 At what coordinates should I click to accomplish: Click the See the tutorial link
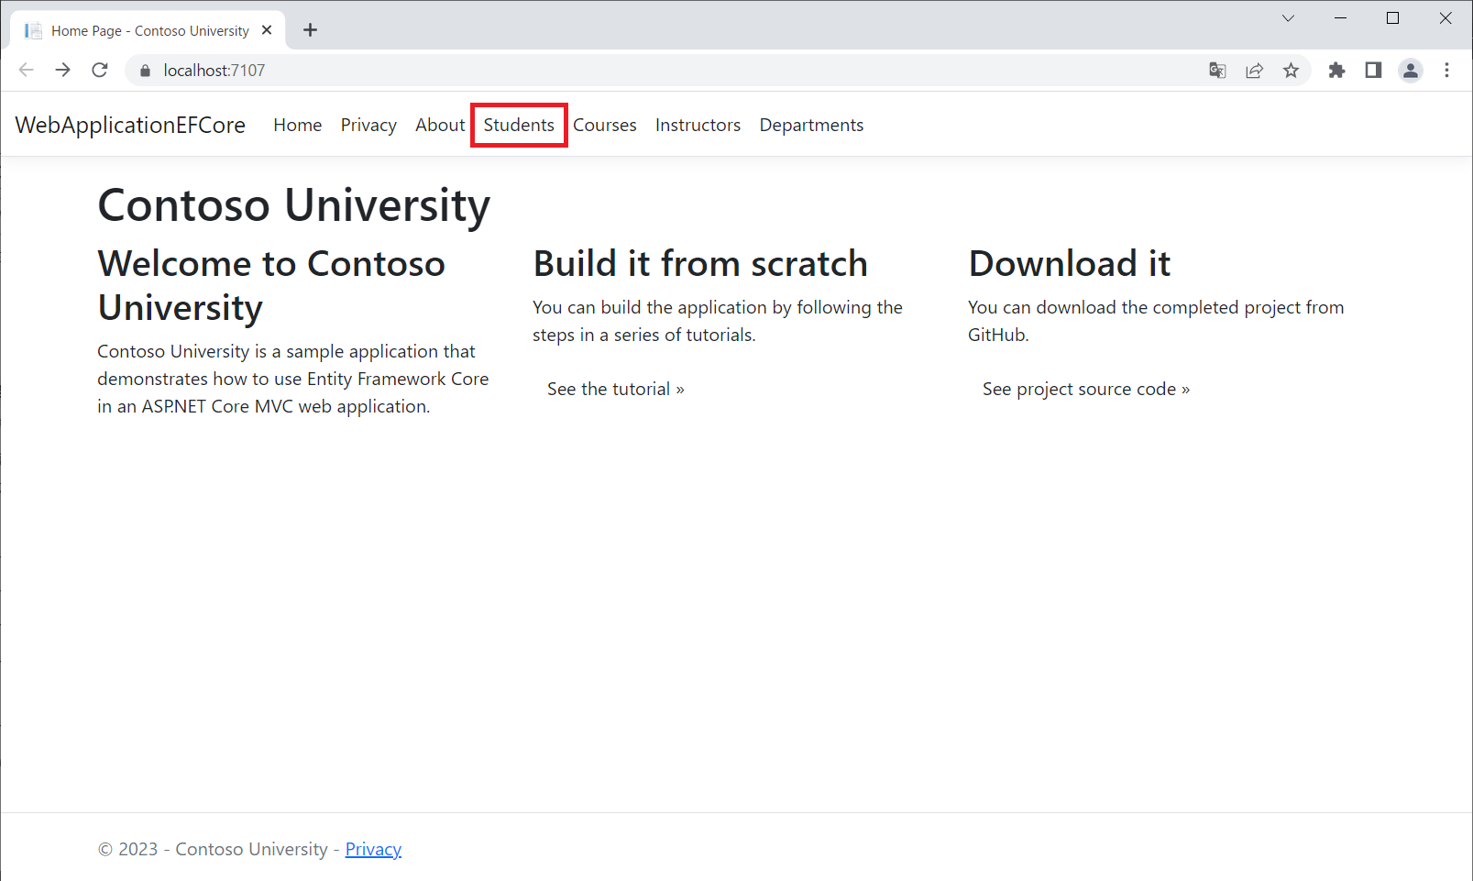[x=615, y=390]
